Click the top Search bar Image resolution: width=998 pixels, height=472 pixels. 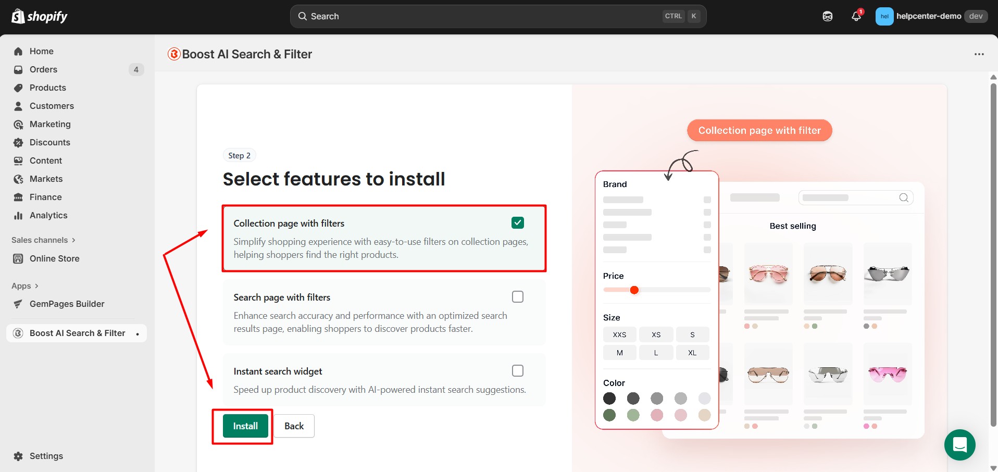pos(497,16)
